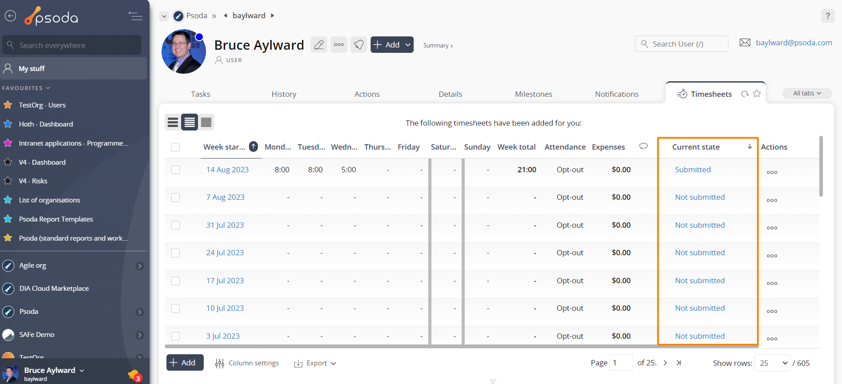Select the medium row spacing view icon

pos(190,122)
